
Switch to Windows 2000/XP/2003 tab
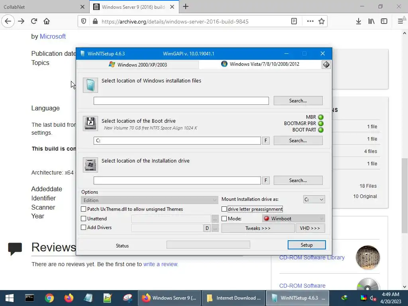[138, 65]
